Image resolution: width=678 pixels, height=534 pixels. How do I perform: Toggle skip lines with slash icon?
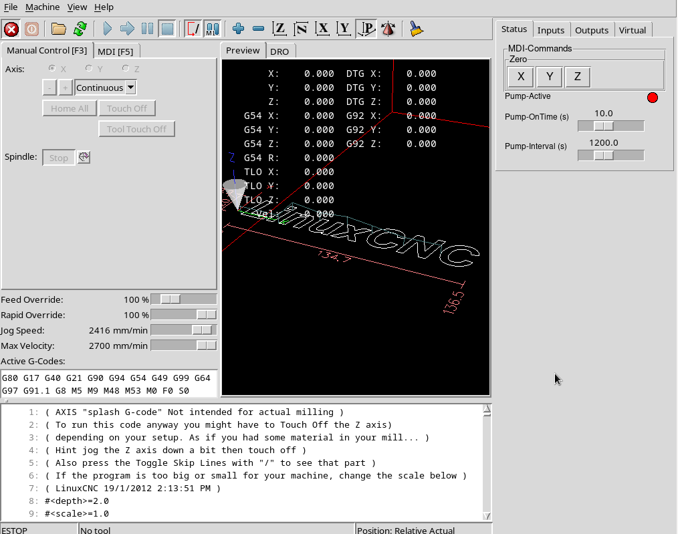coord(193,29)
